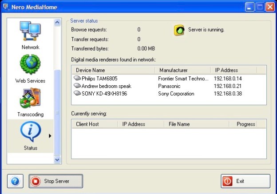Click the sidebar scrollbar thumb
This screenshot has height=194, width=277.
57,112
